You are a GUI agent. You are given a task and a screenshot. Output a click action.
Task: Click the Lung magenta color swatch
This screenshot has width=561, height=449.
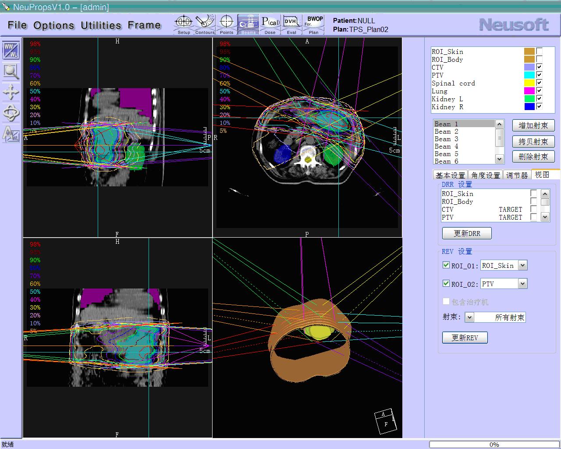coord(529,91)
